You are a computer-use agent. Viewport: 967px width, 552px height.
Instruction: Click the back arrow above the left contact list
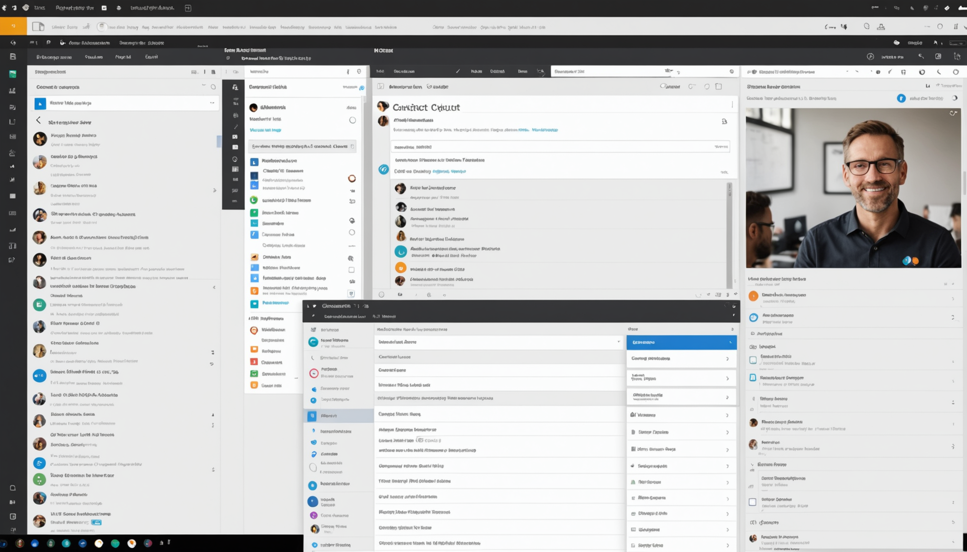point(38,121)
